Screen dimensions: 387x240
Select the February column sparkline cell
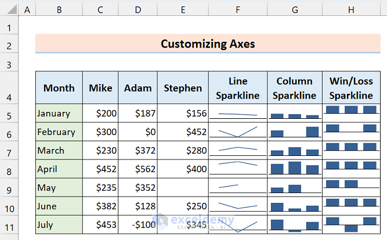tap(295, 132)
